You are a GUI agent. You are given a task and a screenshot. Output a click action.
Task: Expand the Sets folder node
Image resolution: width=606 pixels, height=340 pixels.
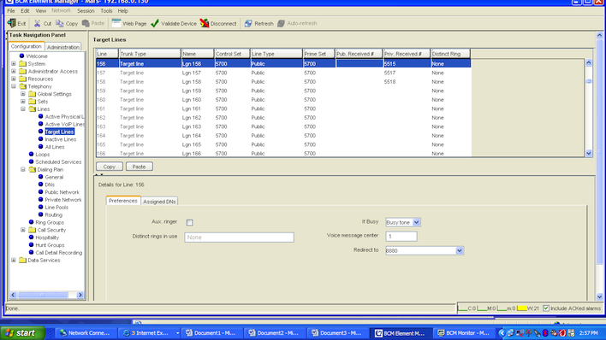[23, 102]
